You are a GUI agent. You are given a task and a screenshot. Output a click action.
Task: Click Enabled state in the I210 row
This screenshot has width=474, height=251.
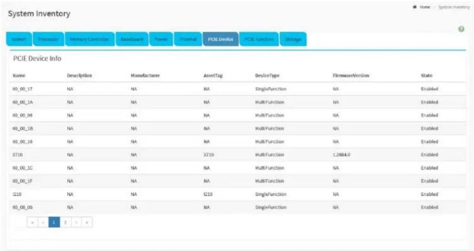click(429, 195)
